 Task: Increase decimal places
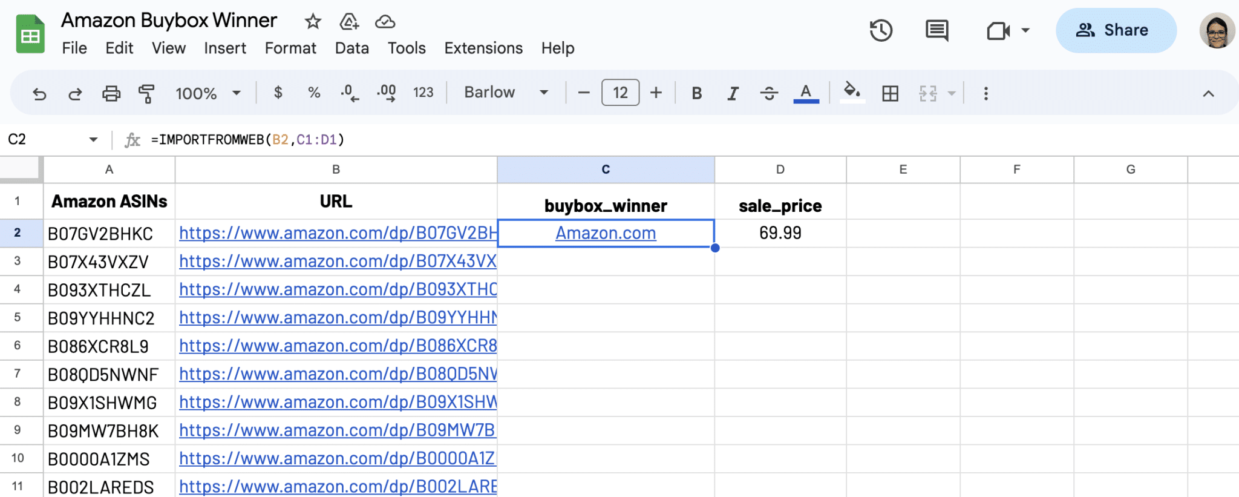click(x=387, y=93)
